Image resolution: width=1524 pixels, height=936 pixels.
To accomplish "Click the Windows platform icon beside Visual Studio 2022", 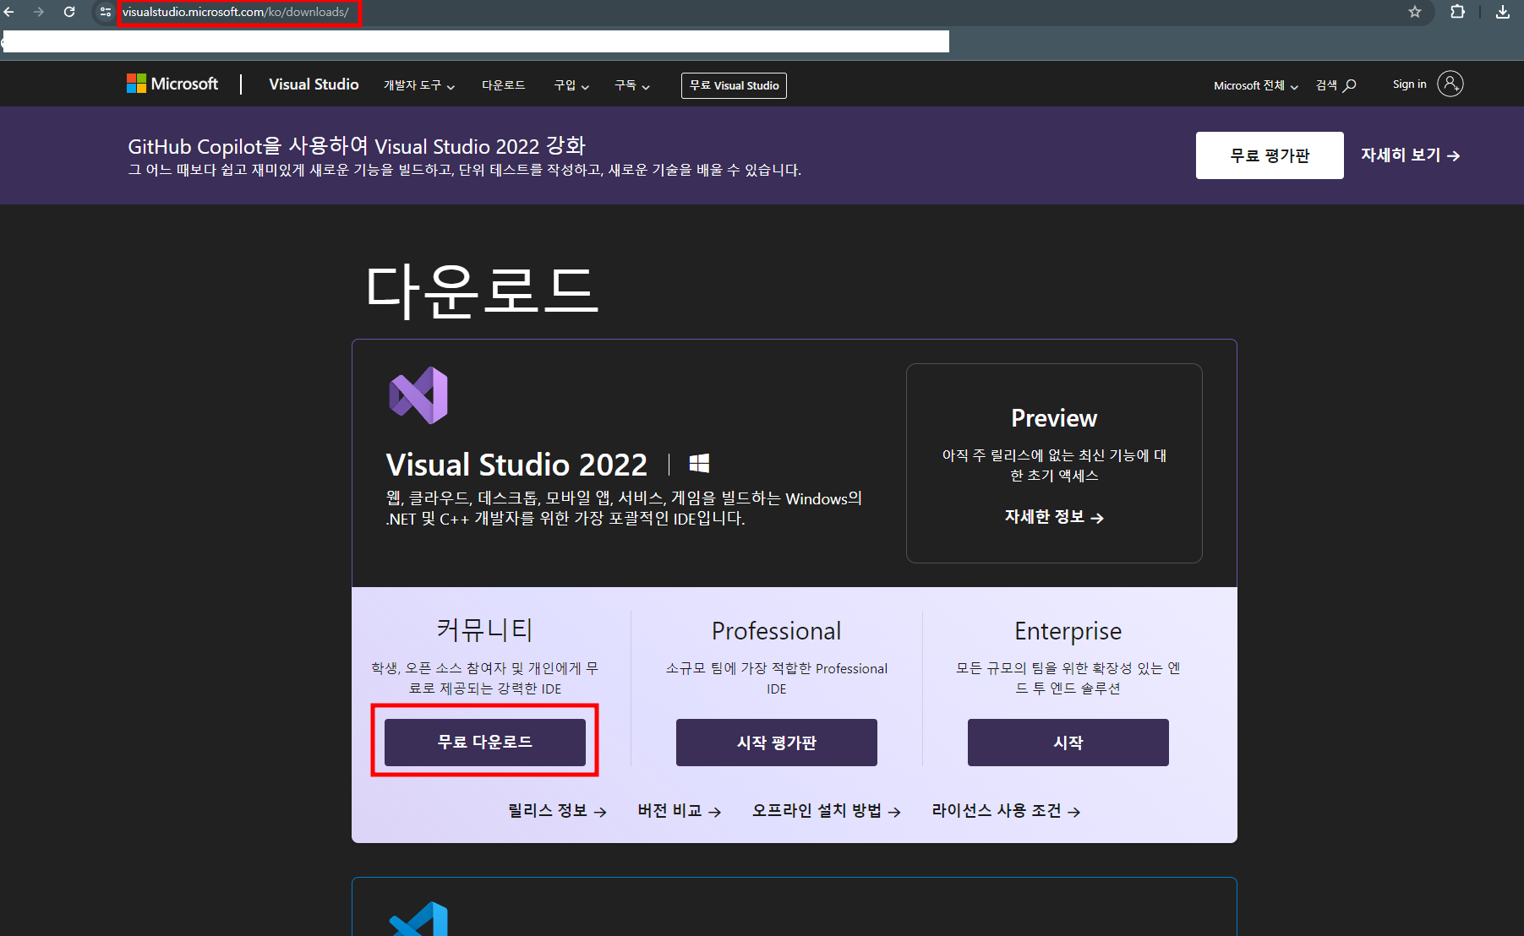I will [x=699, y=463].
